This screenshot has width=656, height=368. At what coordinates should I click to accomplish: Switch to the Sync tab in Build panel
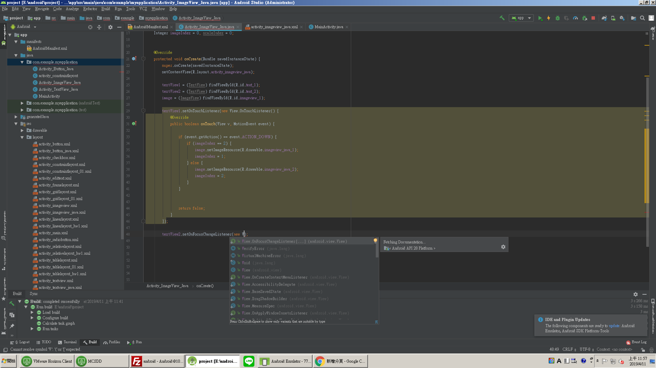pyautogui.click(x=34, y=294)
